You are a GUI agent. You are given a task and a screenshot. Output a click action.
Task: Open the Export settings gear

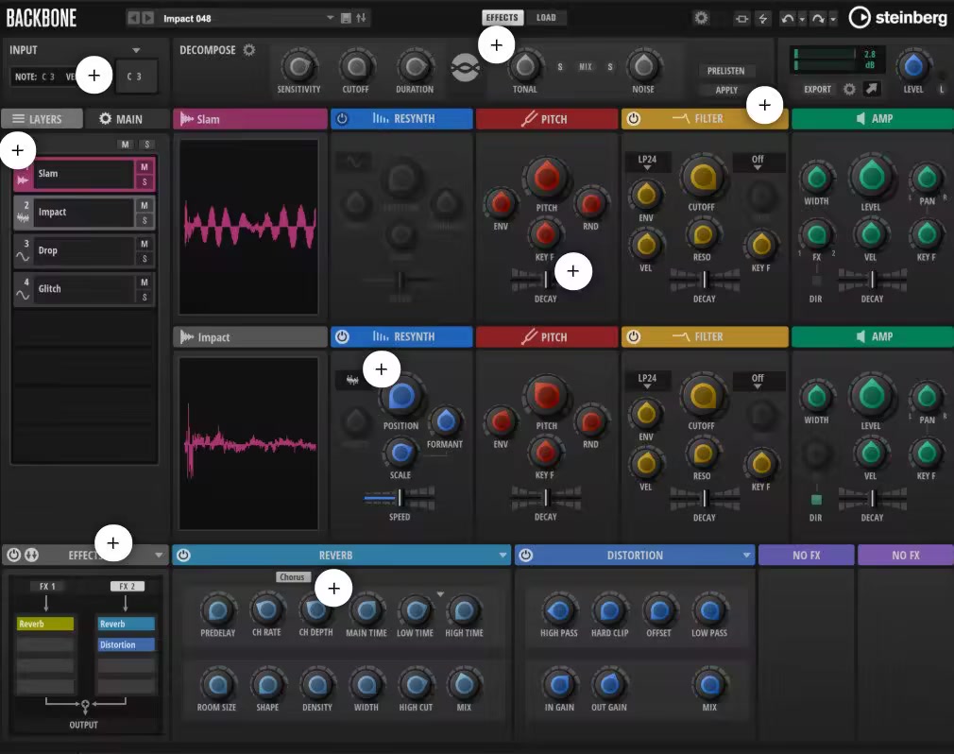(849, 90)
